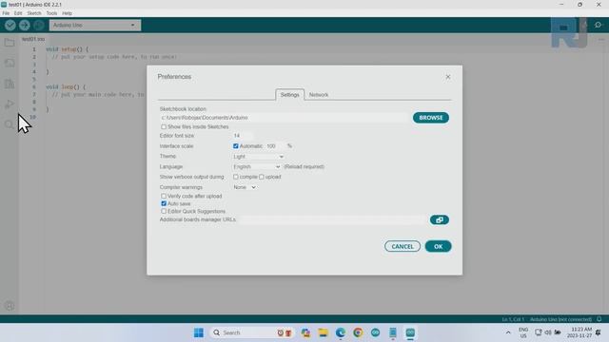Enable verbose output during compile

tap(236, 177)
